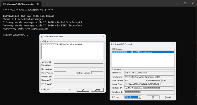The width and height of the screenshot is (197, 105).
Task: Minimize the terminal window
Action: [x=177, y=3]
